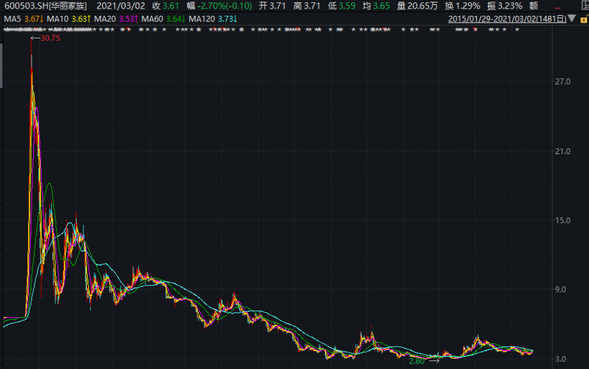Click the 2015/01/29-2021/03/02 date range link
Viewport: 589px width, 369px height.
coord(507,19)
